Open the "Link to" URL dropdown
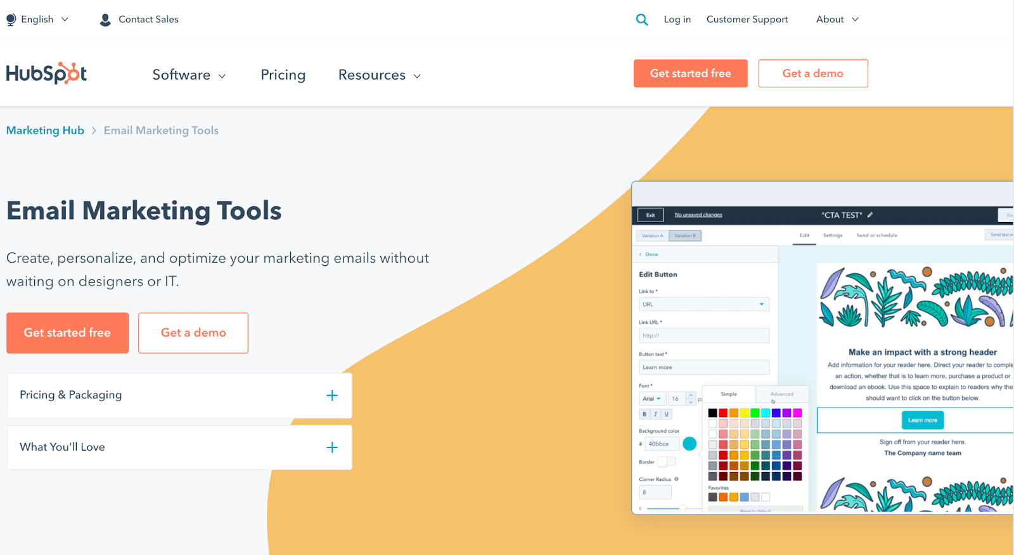 click(704, 304)
